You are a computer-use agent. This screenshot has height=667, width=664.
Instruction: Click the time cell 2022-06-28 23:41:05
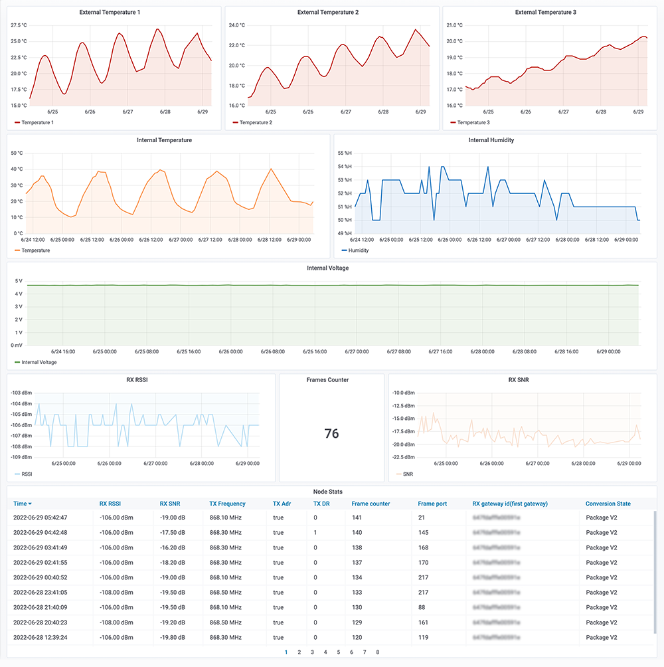[x=41, y=593]
